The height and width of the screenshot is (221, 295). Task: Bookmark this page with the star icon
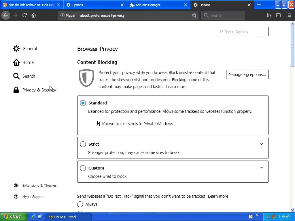[x=194, y=15]
